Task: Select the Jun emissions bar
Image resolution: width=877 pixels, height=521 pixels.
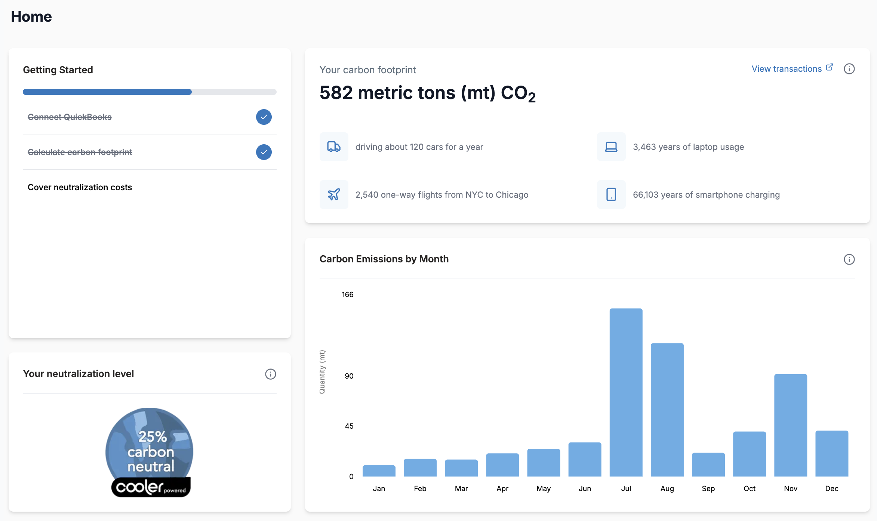Action: pyautogui.click(x=585, y=459)
